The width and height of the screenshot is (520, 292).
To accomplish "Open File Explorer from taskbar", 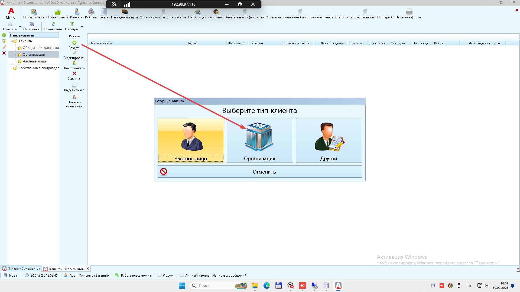I will coord(255,286).
